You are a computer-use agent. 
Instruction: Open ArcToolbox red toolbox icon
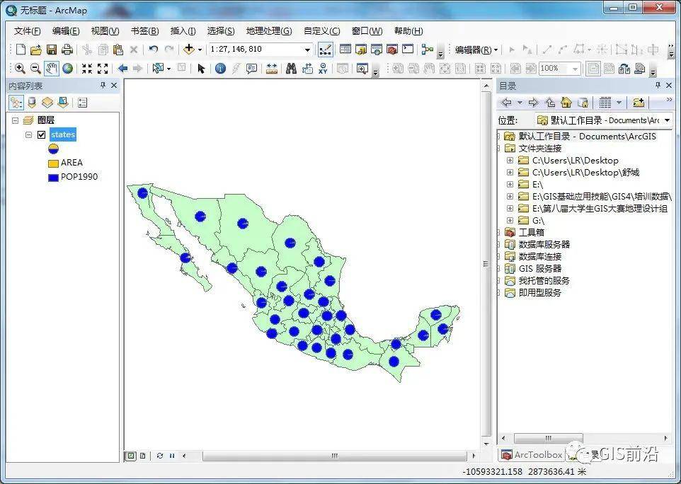pos(392,50)
